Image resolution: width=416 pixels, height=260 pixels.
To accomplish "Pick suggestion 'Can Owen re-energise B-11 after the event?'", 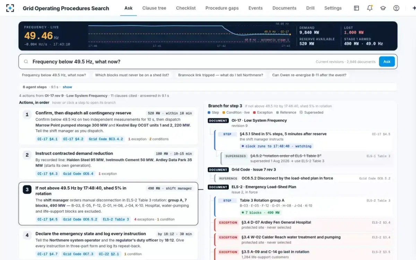I will [x=309, y=75].
